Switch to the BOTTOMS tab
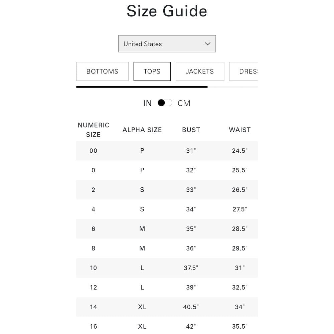334x334 pixels. (103, 71)
